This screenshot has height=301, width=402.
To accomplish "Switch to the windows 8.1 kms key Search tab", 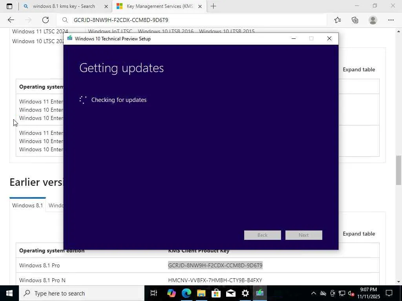I will pyautogui.click(x=64, y=6).
